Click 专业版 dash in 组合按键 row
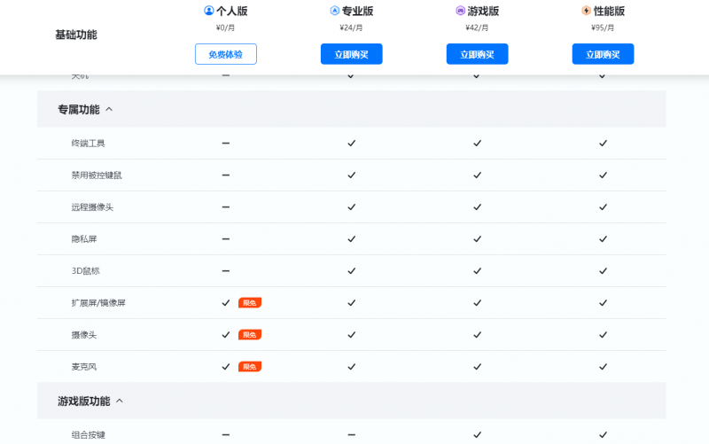 [351, 435]
